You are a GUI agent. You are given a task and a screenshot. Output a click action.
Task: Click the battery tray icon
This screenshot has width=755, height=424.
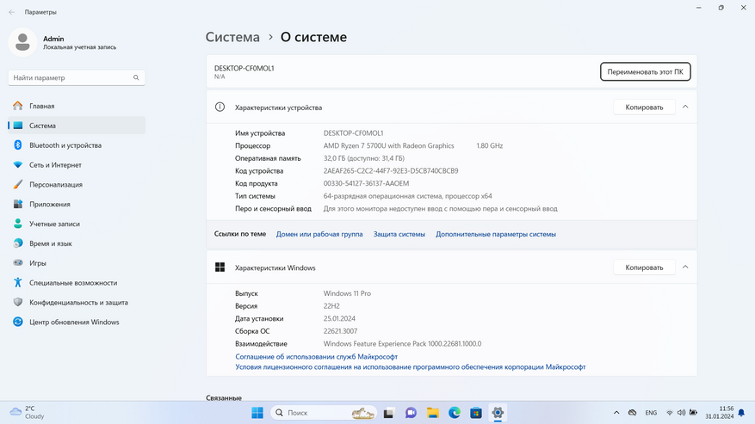(x=693, y=413)
